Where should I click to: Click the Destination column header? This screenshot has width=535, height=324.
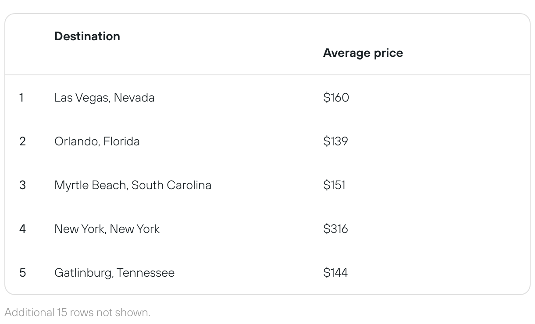click(87, 36)
